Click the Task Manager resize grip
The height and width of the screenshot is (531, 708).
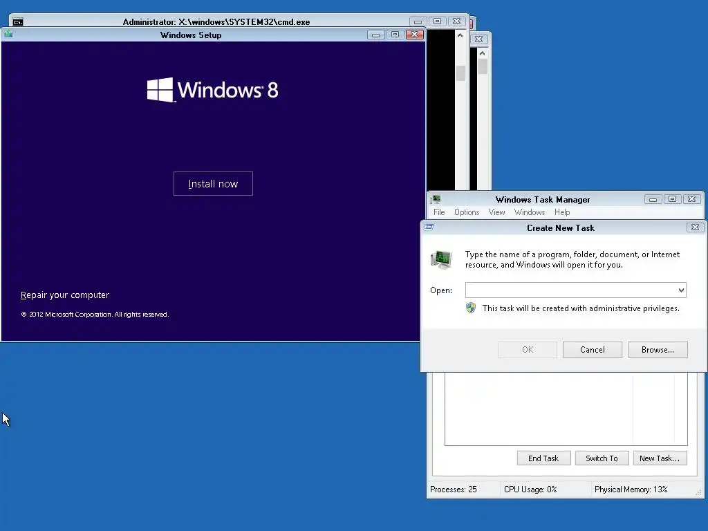[698, 492]
